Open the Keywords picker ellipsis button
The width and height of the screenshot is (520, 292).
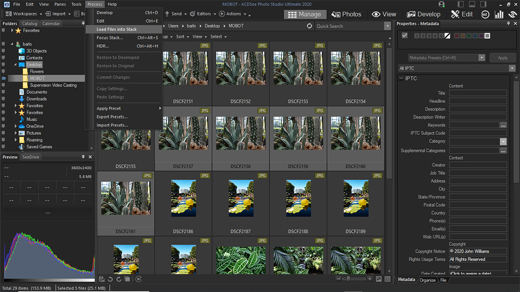tap(503, 125)
